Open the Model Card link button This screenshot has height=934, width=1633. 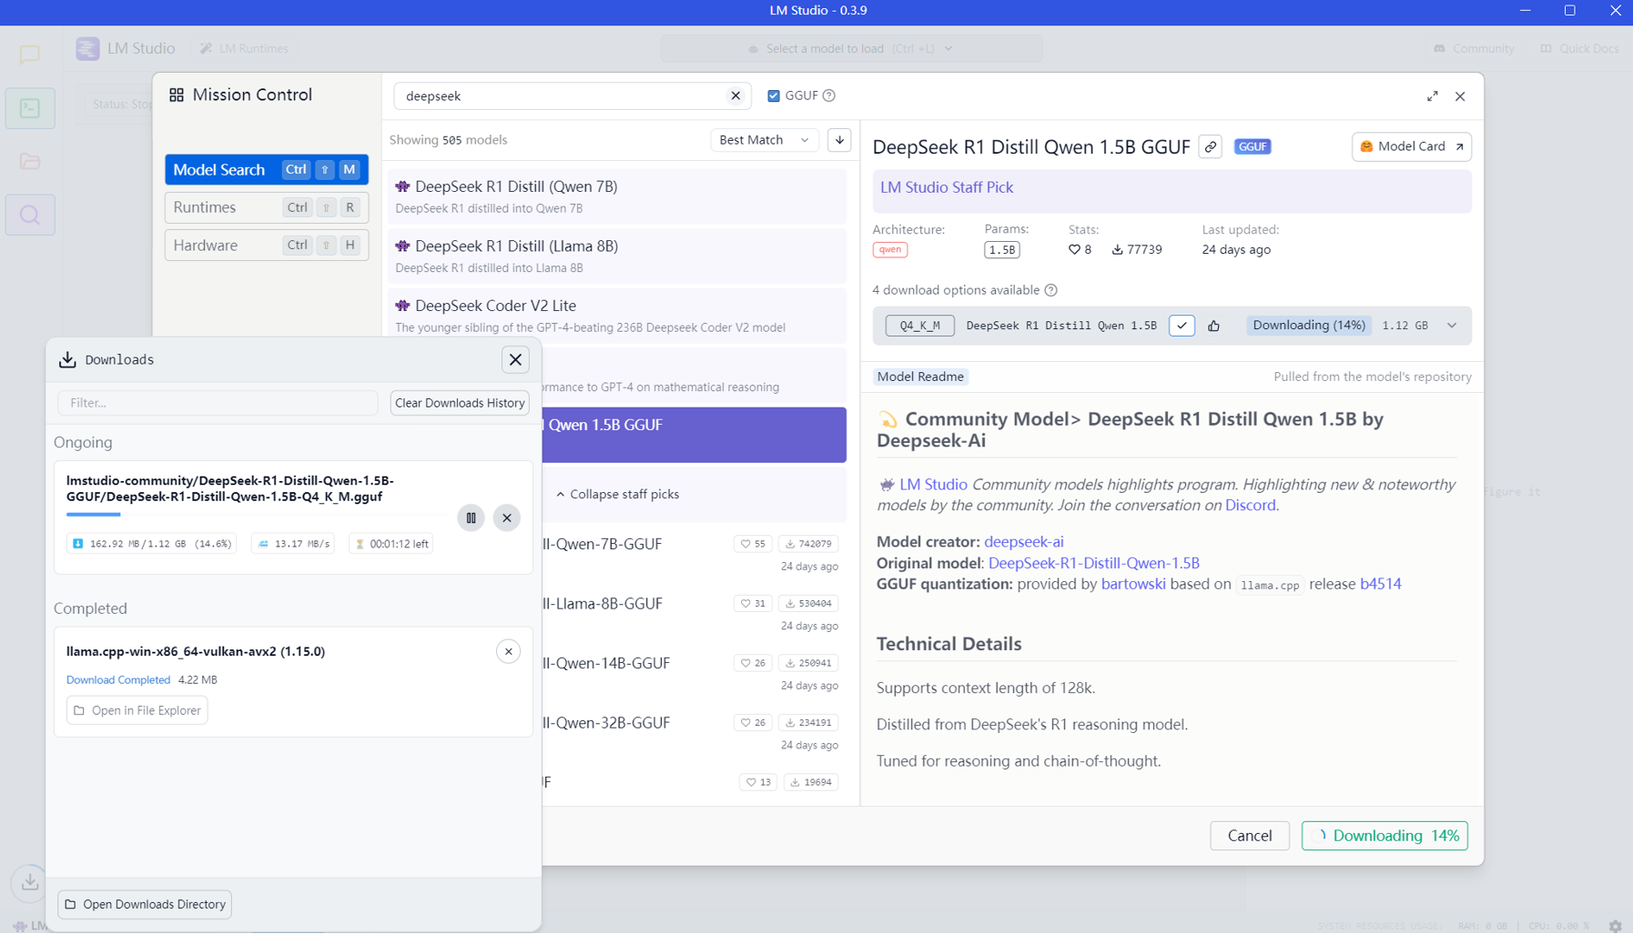click(x=1412, y=146)
